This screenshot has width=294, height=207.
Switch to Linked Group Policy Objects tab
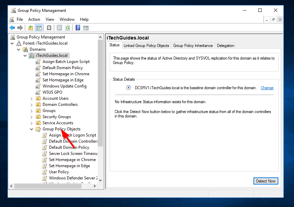point(146,46)
